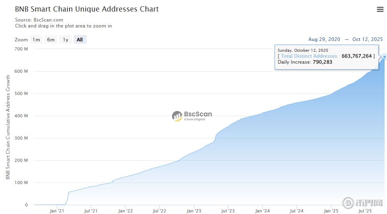
Task: Click the arrow between the date range
Action: tap(346, 39)
